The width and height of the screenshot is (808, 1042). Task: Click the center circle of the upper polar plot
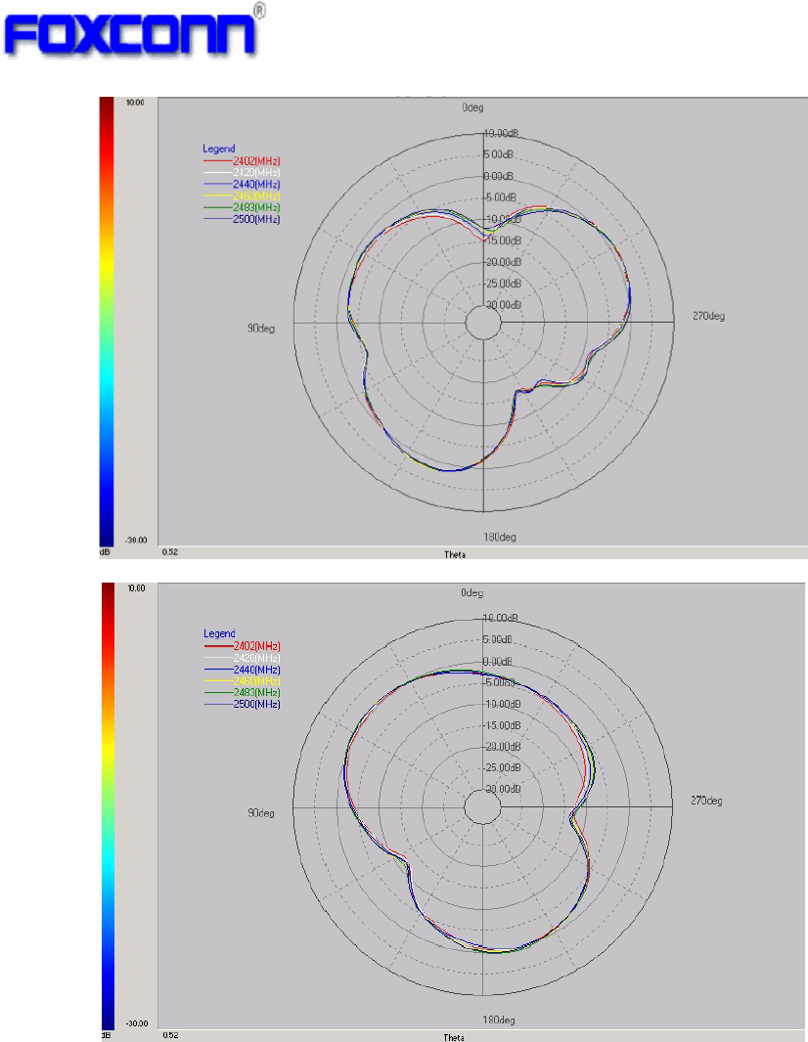483,323
